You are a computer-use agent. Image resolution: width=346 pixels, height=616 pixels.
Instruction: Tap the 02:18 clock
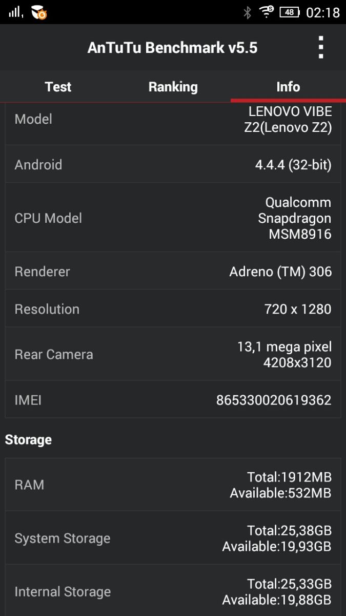click(x=323, y=12)
